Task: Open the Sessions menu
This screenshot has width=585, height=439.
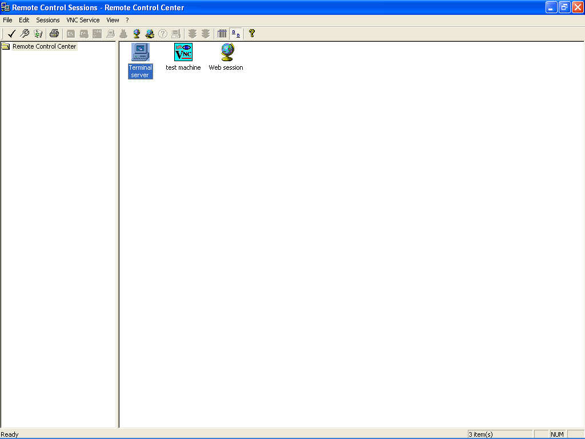Action: pyautogui.click(x=48, y=20)
